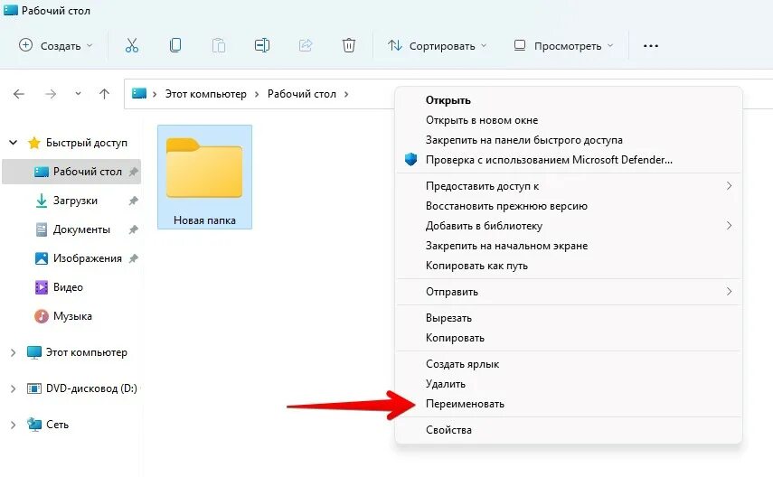Choose Восстановить прежнюю версию
Viewport: 773px width, 477px height.
click(569, 206)
